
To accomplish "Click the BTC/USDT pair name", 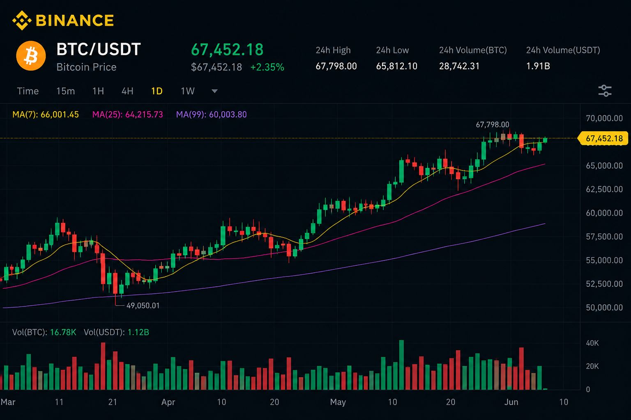I will pos(99,49).
